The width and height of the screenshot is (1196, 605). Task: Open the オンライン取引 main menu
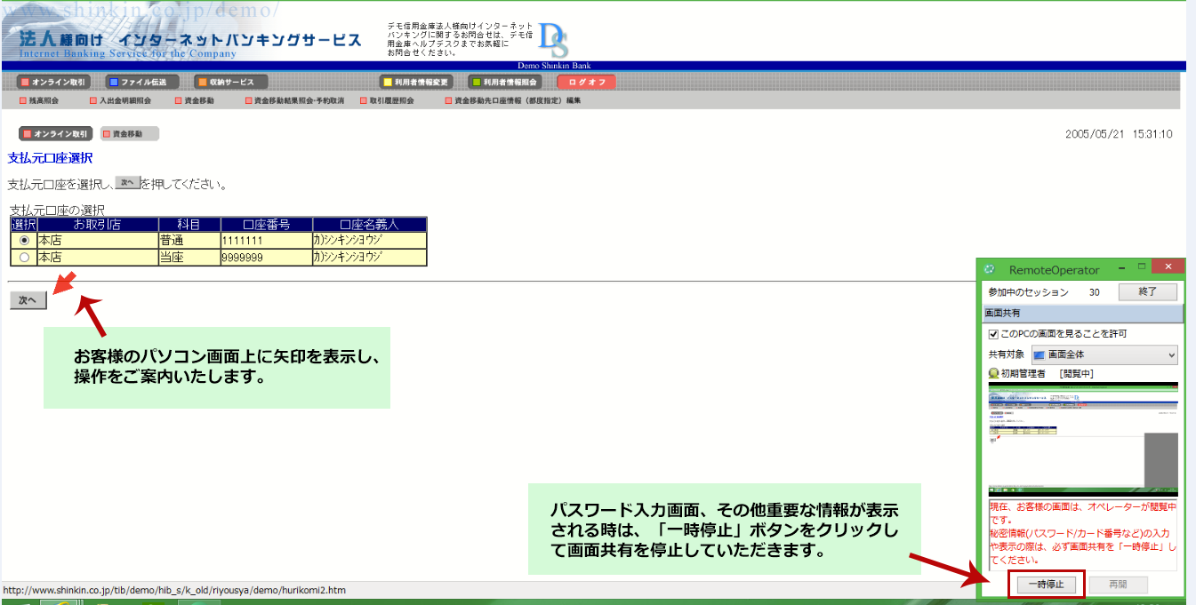(54, 82)
